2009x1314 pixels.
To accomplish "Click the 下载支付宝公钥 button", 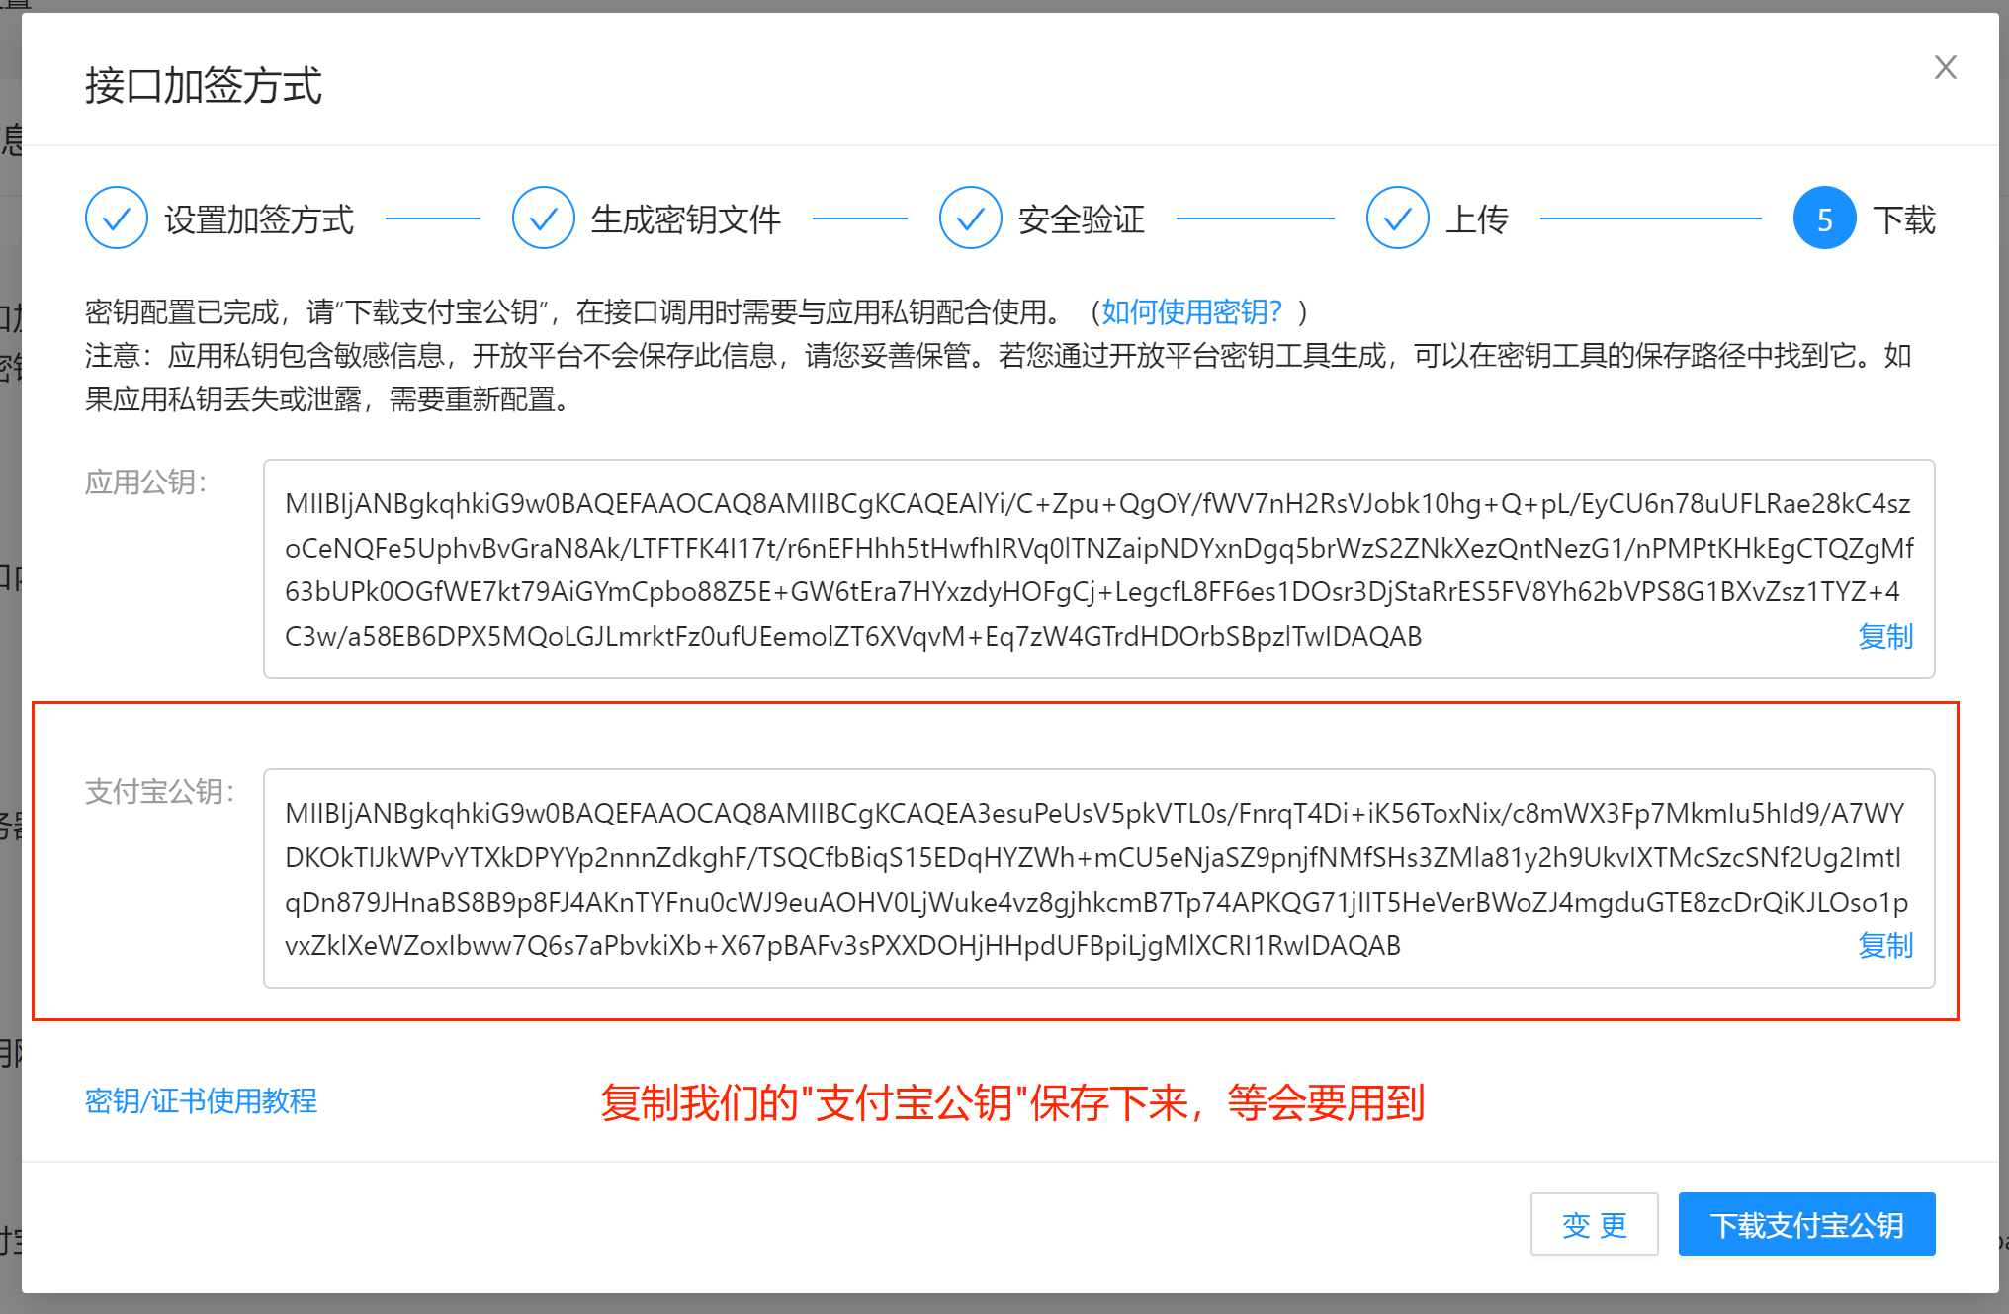I will [x=1806, y=1224].
